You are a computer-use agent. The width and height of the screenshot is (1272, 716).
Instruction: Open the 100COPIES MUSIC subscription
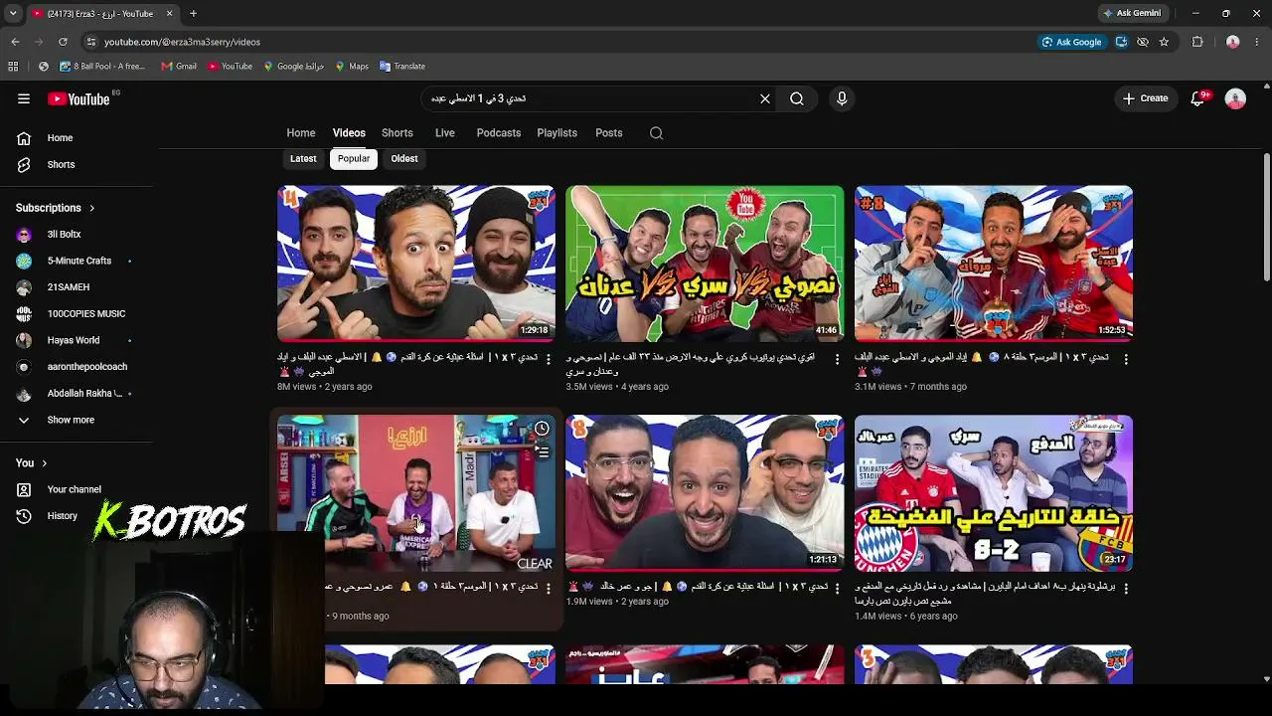point(78,314)
